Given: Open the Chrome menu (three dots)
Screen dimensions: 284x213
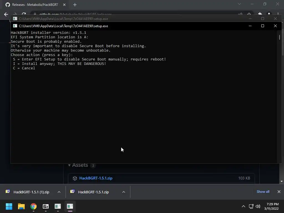Looking at the screenshot, I should [x=278, y=14].
